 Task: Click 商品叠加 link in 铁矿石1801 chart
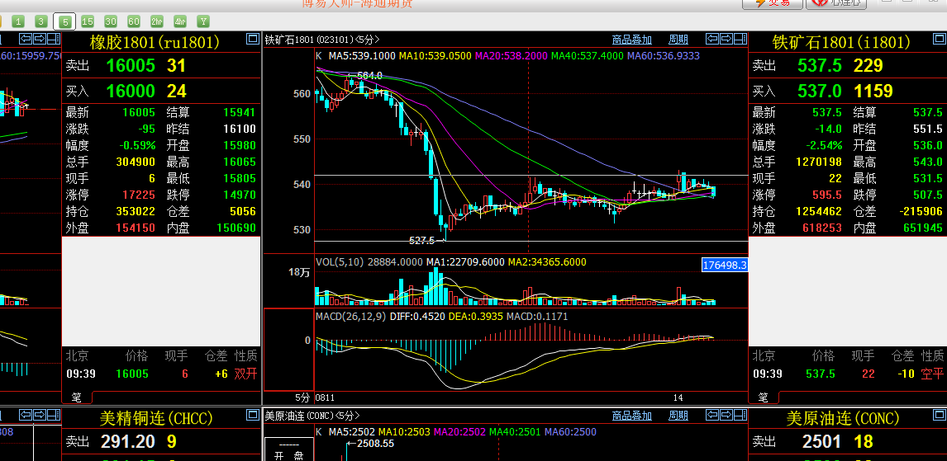click(632, 40)
